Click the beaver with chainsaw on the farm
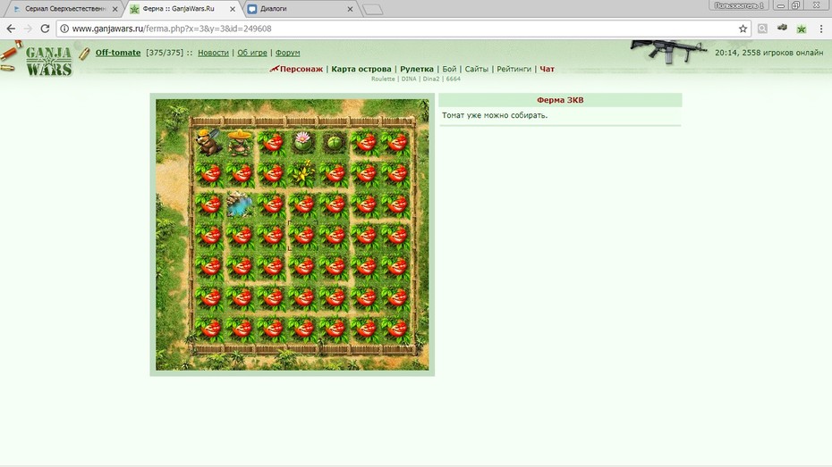This screenshot has width=832, height=467. point(208,142)
